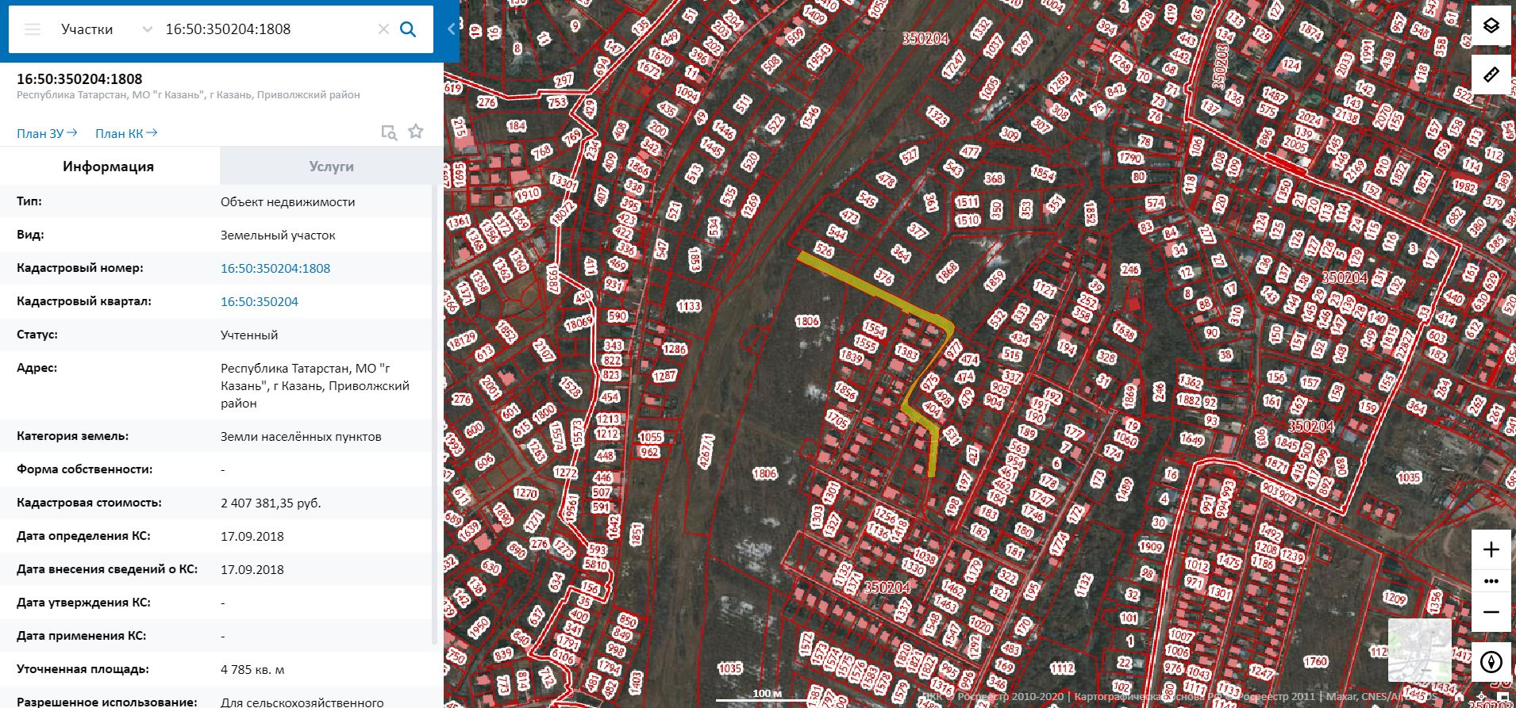Collapse the left info panel

pos(451,29)
